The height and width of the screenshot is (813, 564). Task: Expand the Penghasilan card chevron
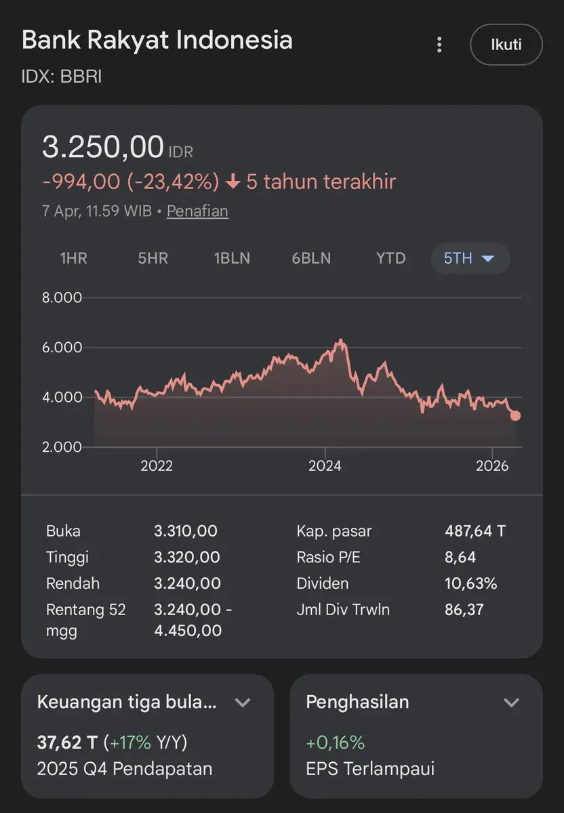click(511, 703)
